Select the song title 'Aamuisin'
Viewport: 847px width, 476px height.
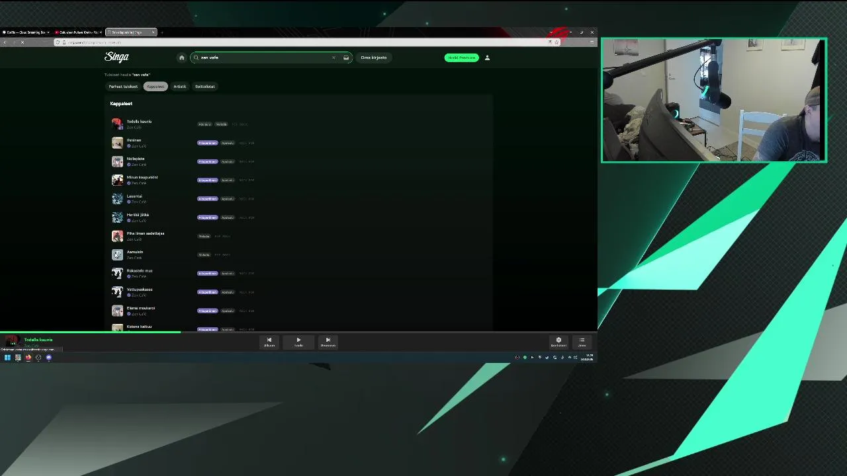[x=135, y=252]
